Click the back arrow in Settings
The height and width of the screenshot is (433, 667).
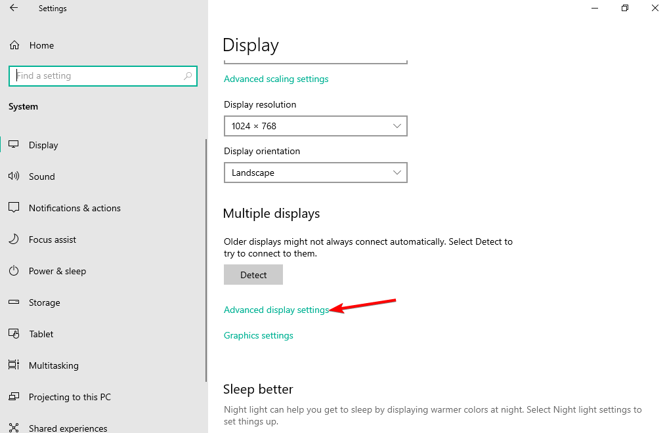pyautogui.click(x=14, y=8)
